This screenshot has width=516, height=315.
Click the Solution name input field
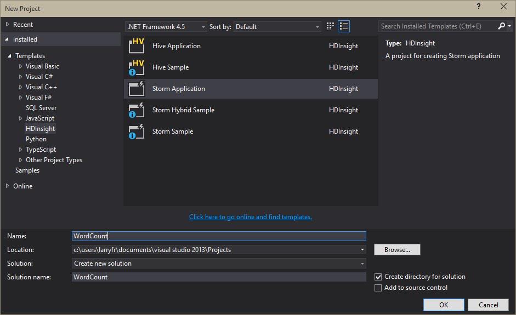[x=219, y=277]
